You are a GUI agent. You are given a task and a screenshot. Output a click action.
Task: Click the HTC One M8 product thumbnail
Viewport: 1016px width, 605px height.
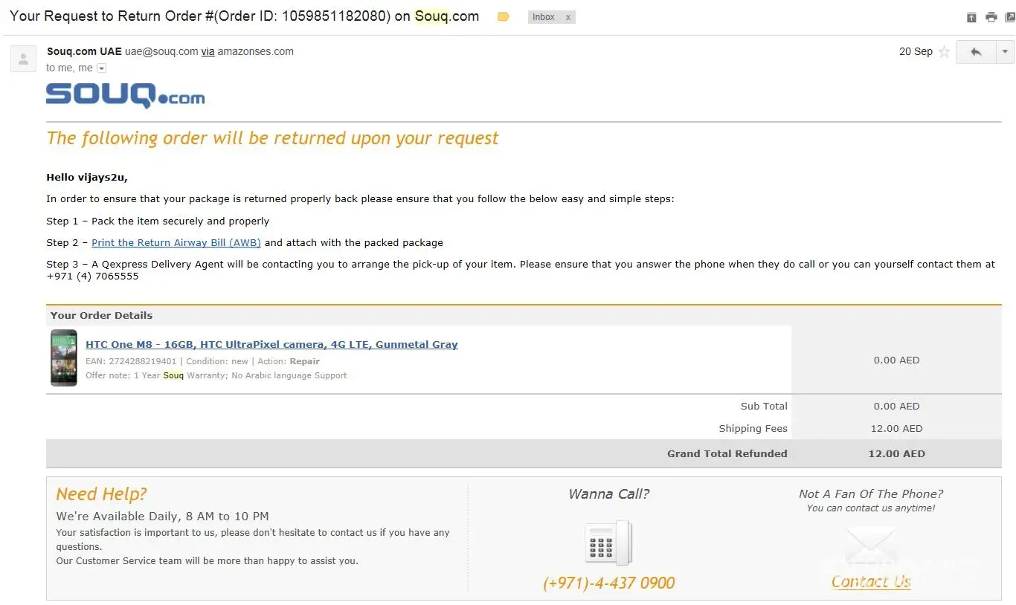(64, 357)
